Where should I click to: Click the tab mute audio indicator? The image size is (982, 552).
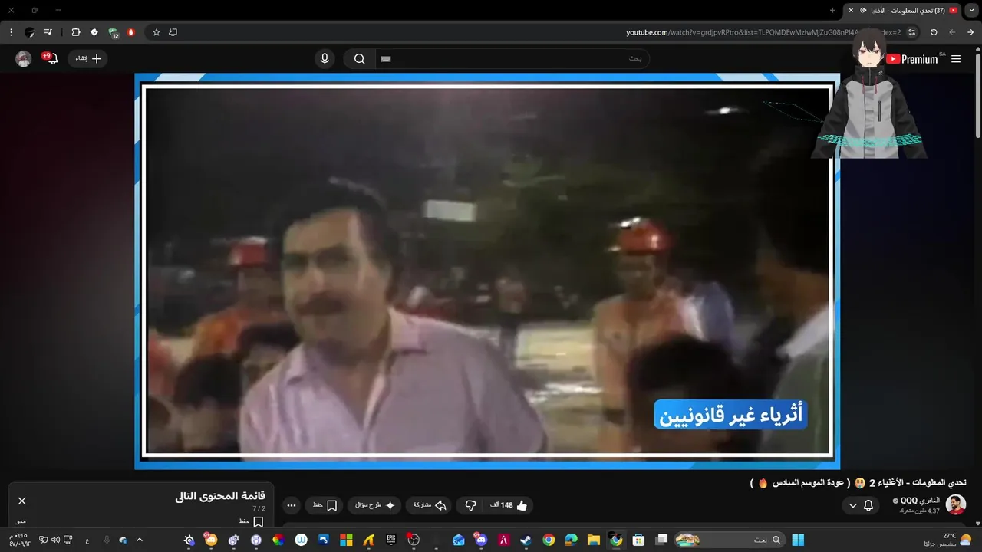click(x=864, y=10)
